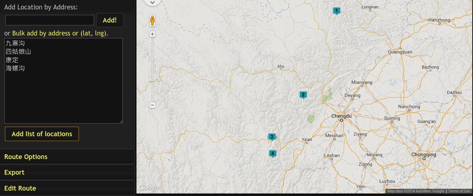Click the Deyang label on map
Image resolution: width=473 pixels, height=196 pixels.
point(352,96)
